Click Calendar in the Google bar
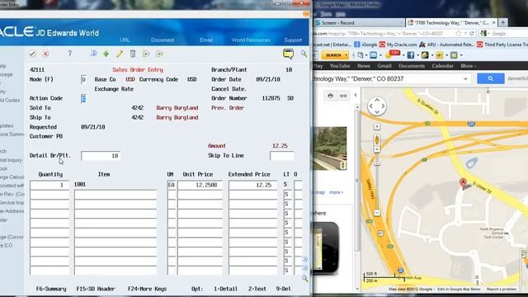 tap(442, 66)
